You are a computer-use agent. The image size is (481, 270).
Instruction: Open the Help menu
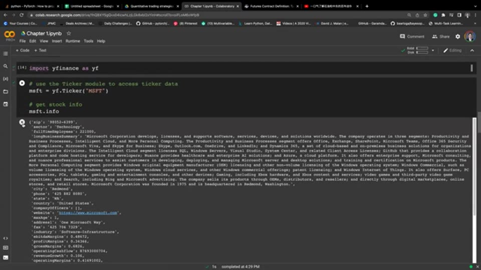click(101, 41)
